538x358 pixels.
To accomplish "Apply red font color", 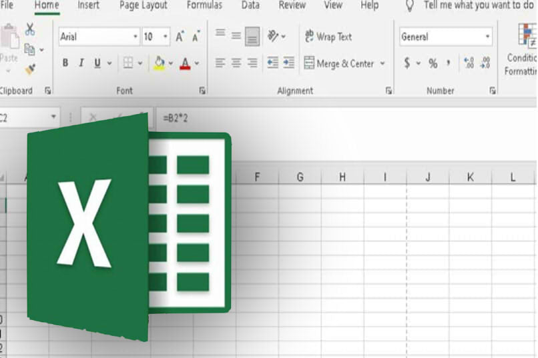I will tap(185, 63).
